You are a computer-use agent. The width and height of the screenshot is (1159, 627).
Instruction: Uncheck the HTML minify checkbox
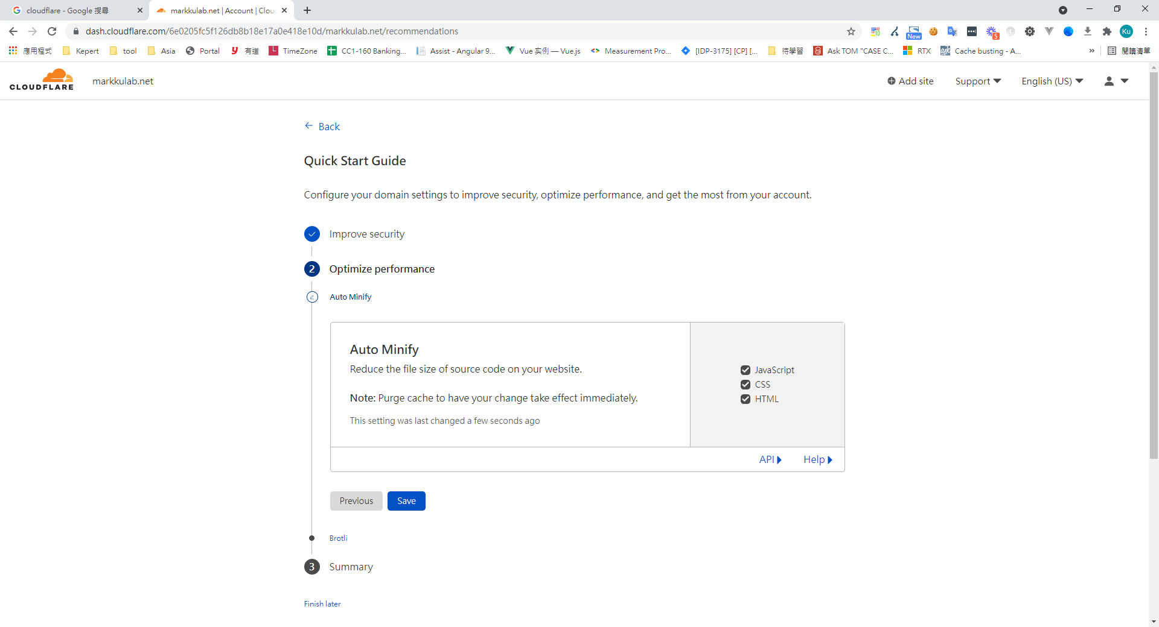[x=746, y=399]
